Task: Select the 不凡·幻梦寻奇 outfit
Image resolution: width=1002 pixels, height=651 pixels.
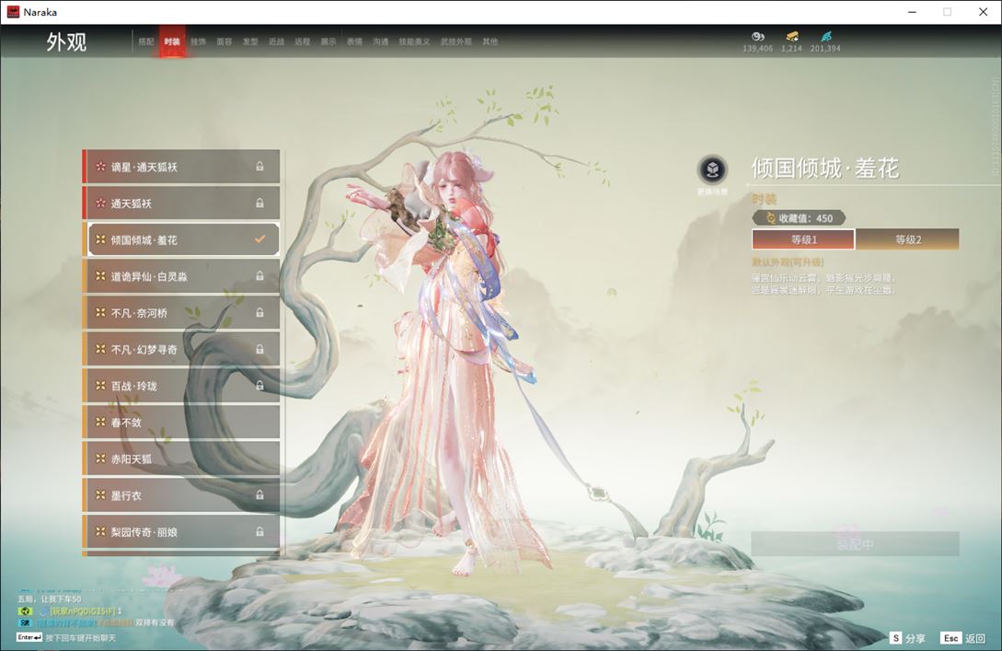Action: click(181, 349)
